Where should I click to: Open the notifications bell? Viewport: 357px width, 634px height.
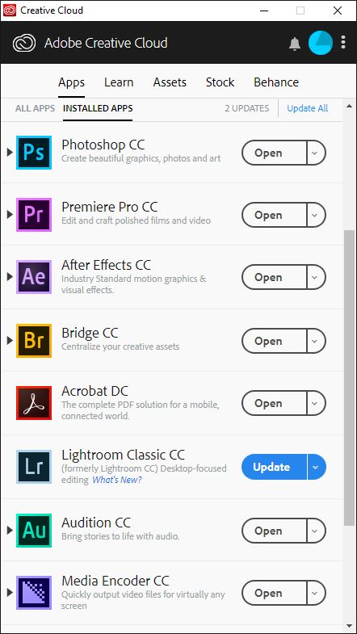(295, 44)
